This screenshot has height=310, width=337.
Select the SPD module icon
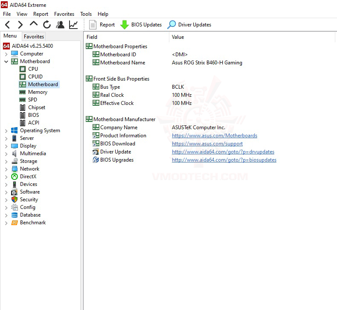(x=22, y=100)
